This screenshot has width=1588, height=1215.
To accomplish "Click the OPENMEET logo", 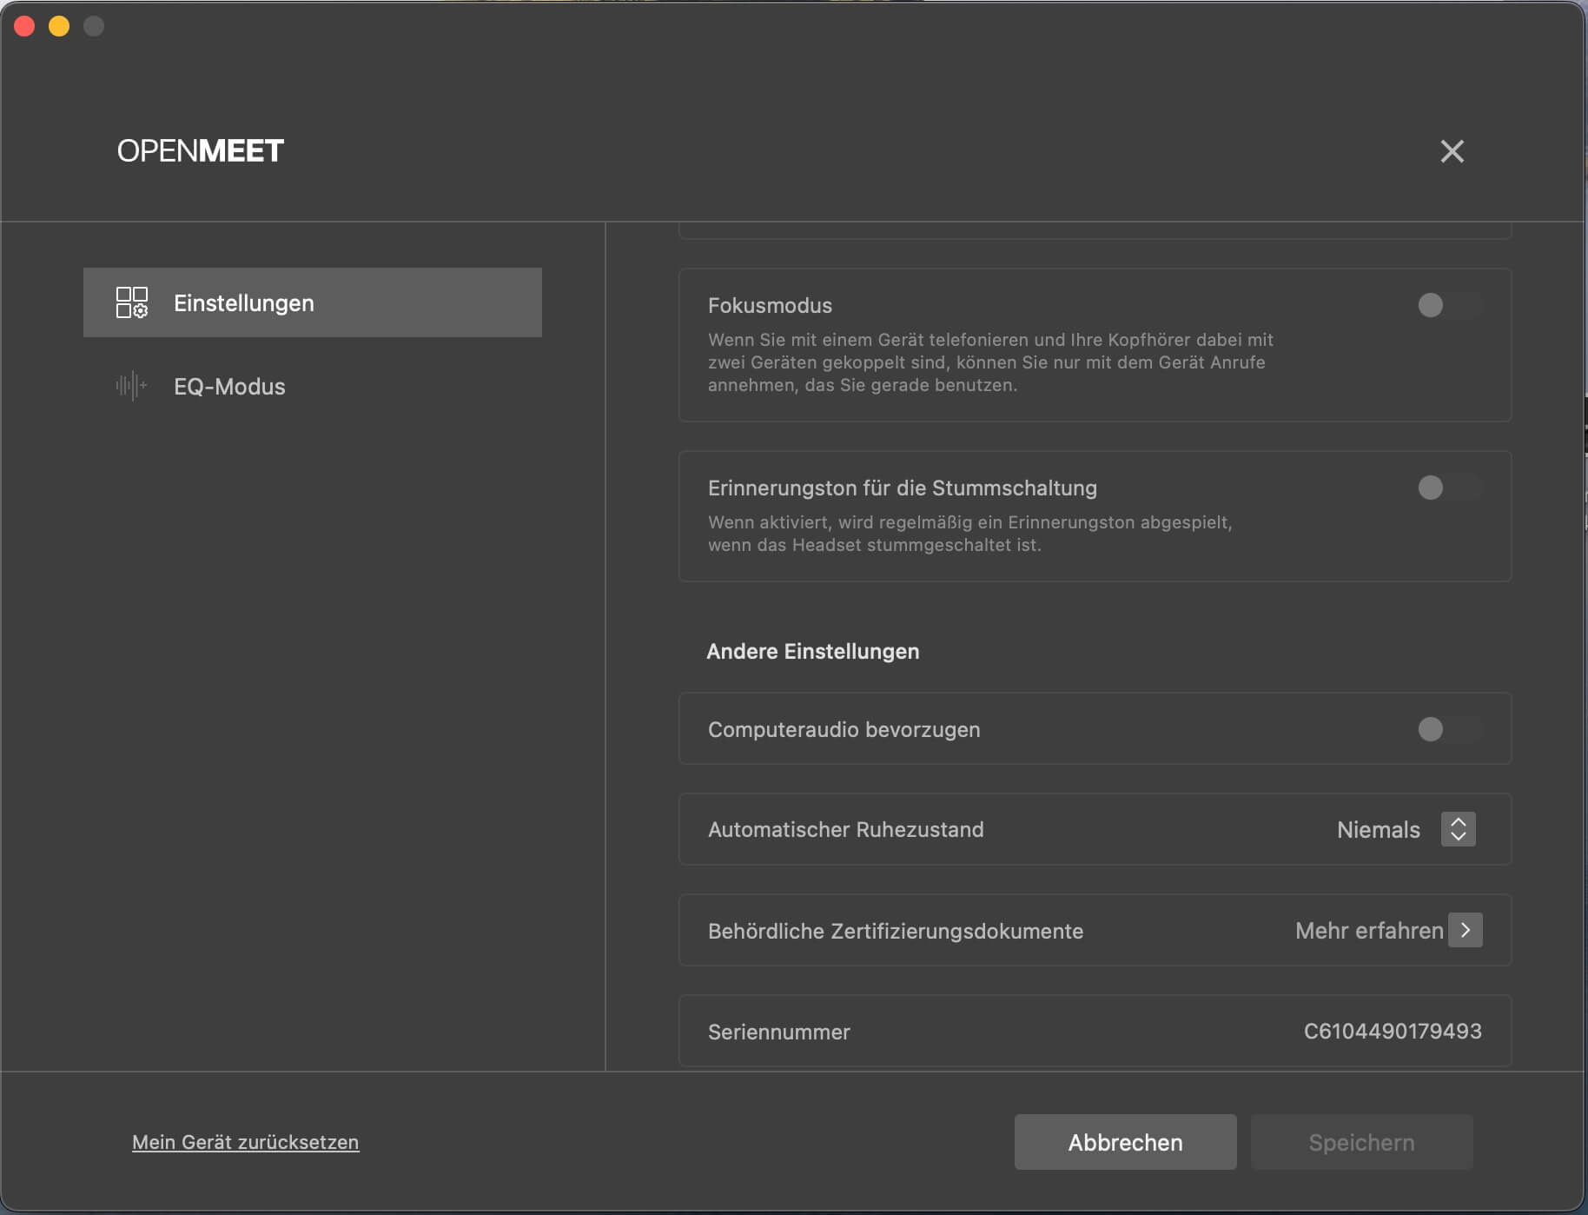I will (201, 151).
